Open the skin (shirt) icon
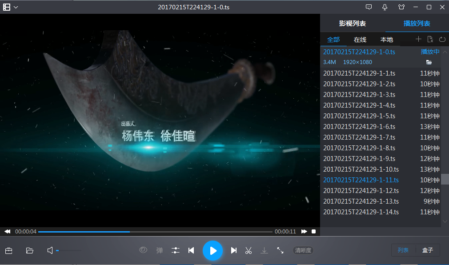The image size is (449, 265). pos(401,7)
